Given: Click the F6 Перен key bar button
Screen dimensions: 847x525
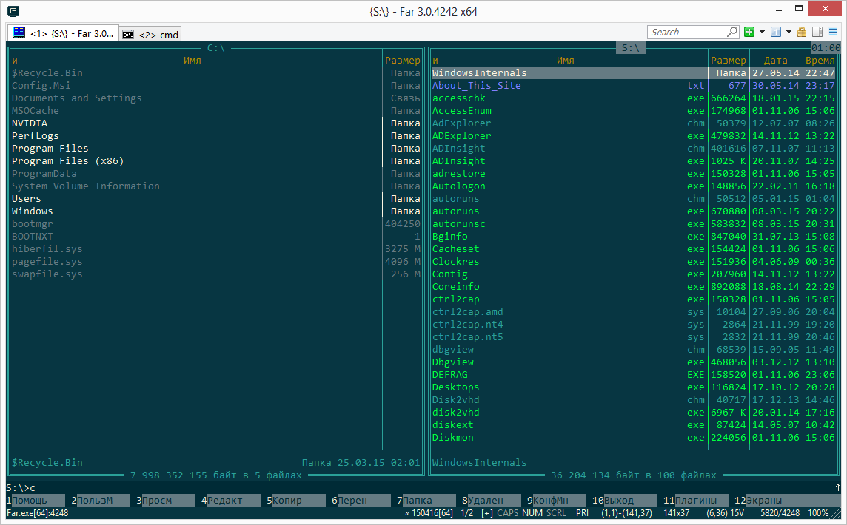Looking at the screenshot, I should click(x=361, y=500).
